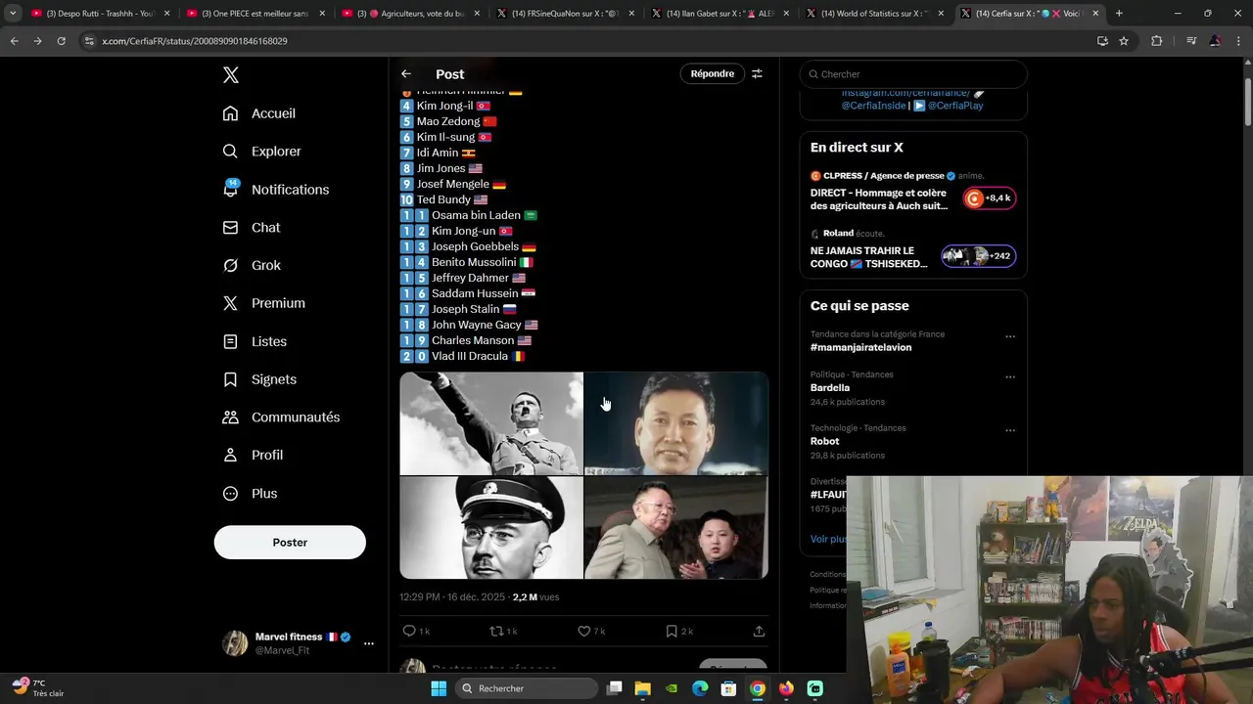
Task: Open Grok assistant
Action: tap(252, 266)
